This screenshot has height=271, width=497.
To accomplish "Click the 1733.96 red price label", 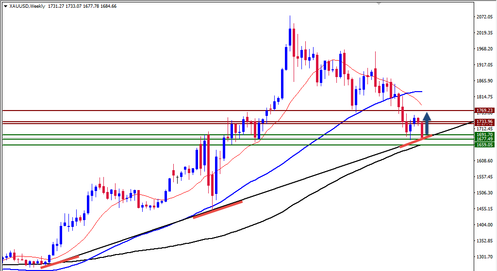I will tap(484, 122).
